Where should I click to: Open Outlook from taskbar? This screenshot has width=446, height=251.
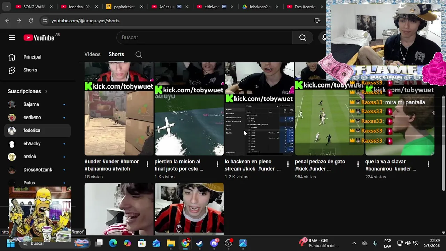tap(156, 243)
